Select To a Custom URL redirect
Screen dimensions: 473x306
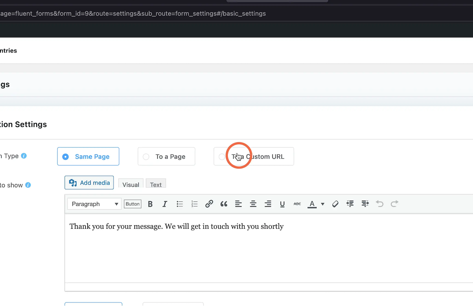coord(253,156)
